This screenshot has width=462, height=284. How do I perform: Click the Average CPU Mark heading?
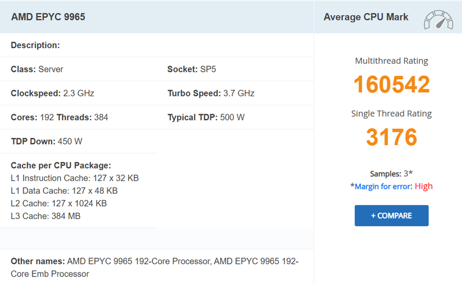pyautogui.click(x=365, y=17)
